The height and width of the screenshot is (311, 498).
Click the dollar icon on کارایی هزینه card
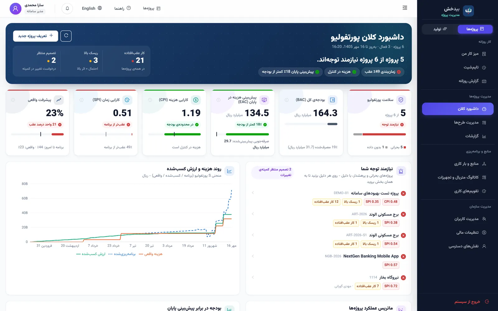(196, 100)
